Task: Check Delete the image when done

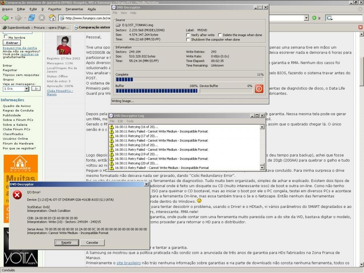Action: pyautogui.click(x=219, y=35)
